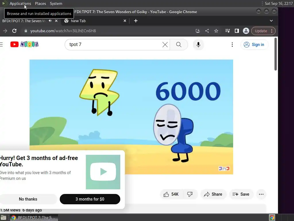
Task: Search with voice microphone button
Action: point(198,45)
